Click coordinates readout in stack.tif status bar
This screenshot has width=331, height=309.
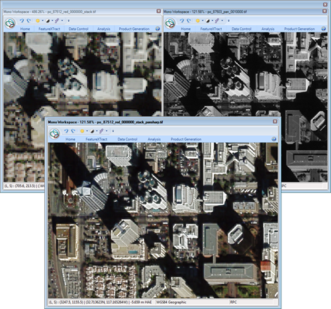(x=24, y=186)
